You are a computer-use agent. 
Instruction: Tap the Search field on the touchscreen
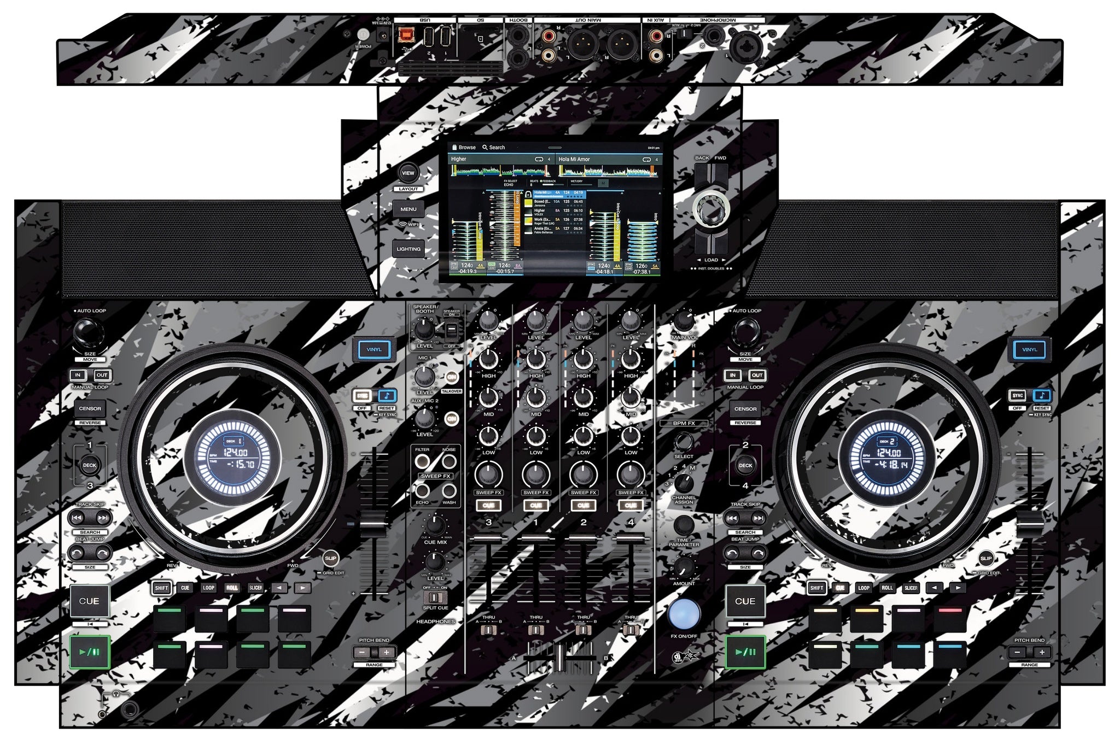(x=494, y=148)
